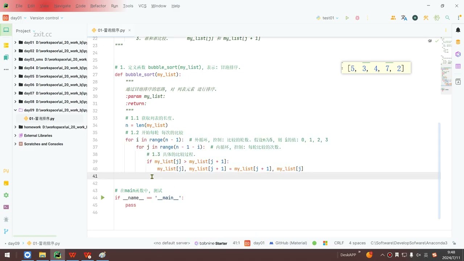Click day09 breadcrumb in navigation bar
This screenshot has height=261, width=464.
click(14, 244)
